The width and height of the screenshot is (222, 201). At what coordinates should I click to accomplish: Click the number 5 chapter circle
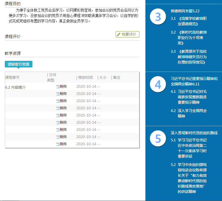tap(158, 139)
